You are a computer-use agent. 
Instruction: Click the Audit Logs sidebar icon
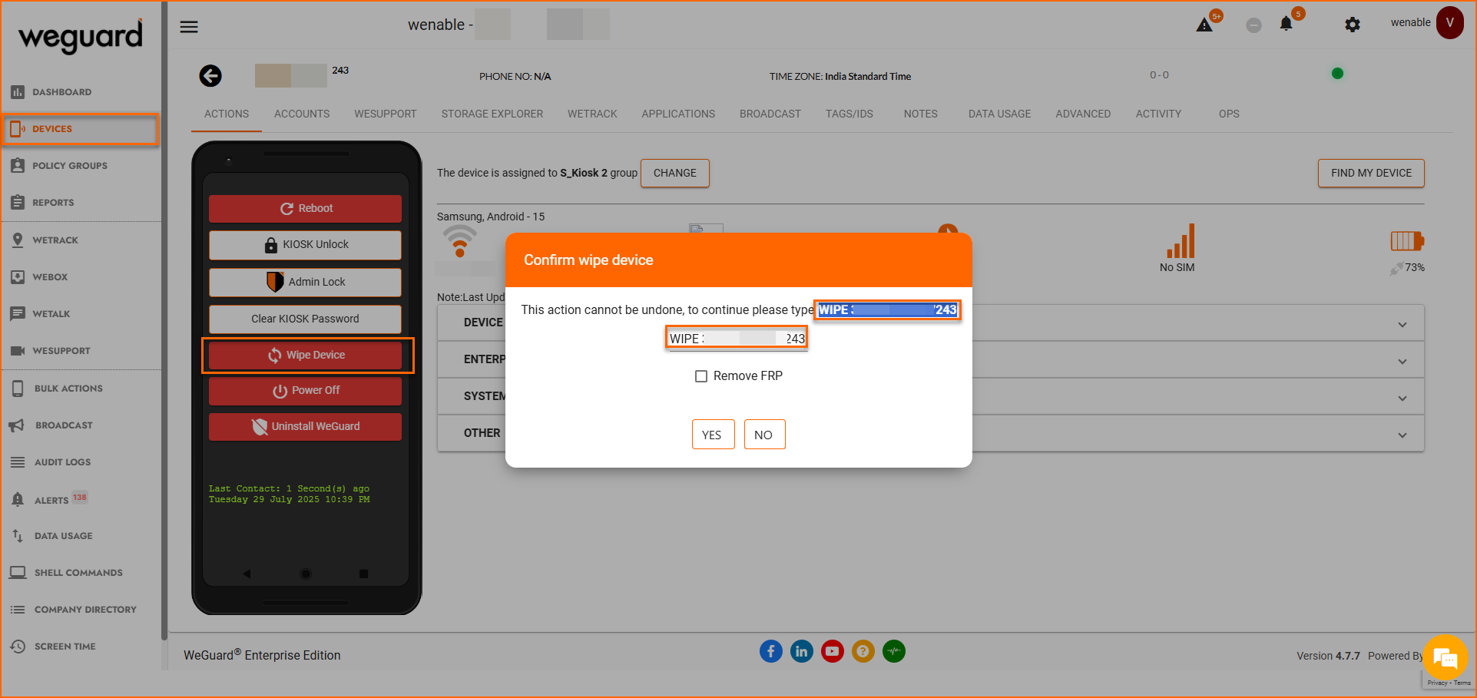[x=18, y=462]
